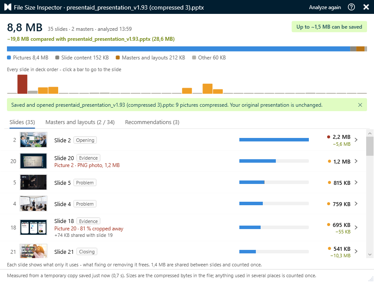The width and height of the screenshot is (374, 282).
Task: Expand the Slide 18 row chevron
Action: click(356, 227)
